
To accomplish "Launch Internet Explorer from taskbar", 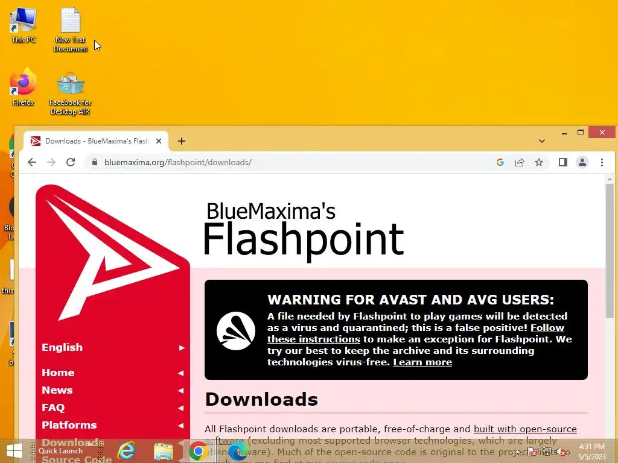I will [126, 451].
